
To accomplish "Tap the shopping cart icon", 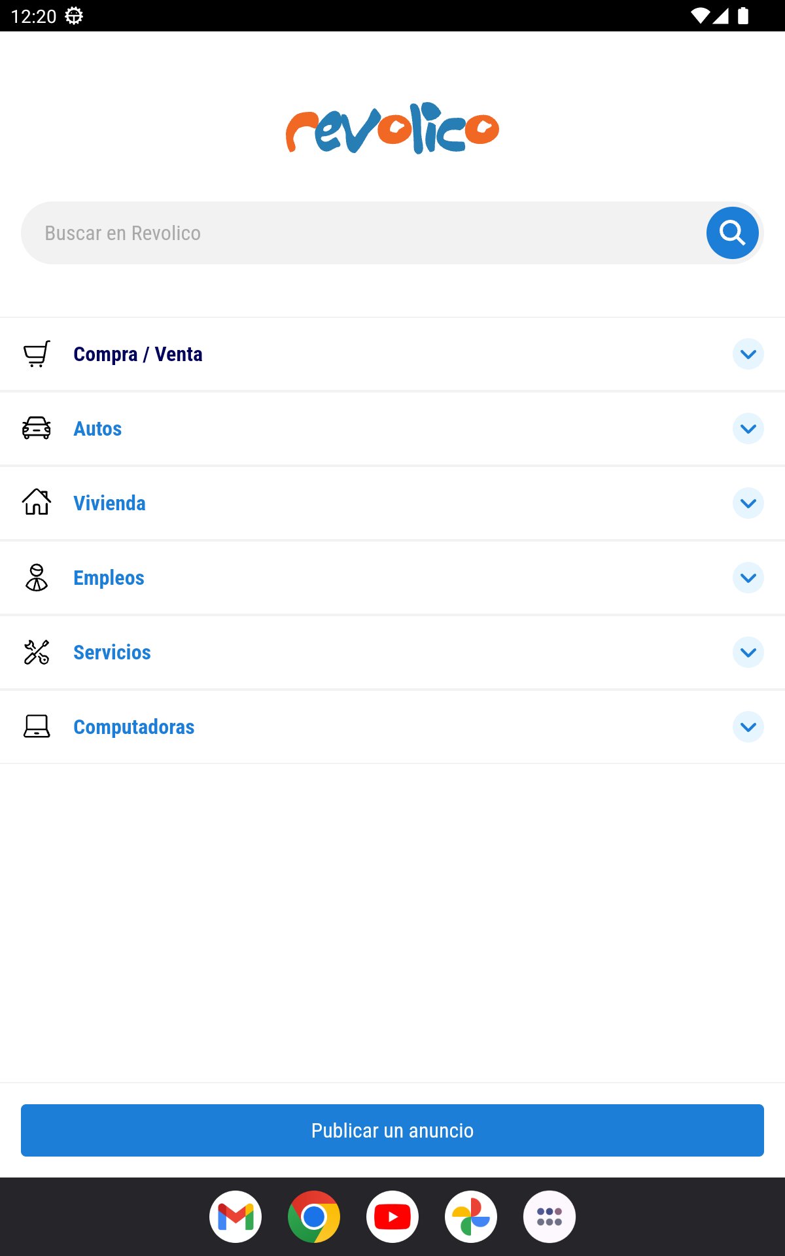I will click(37, 354).
